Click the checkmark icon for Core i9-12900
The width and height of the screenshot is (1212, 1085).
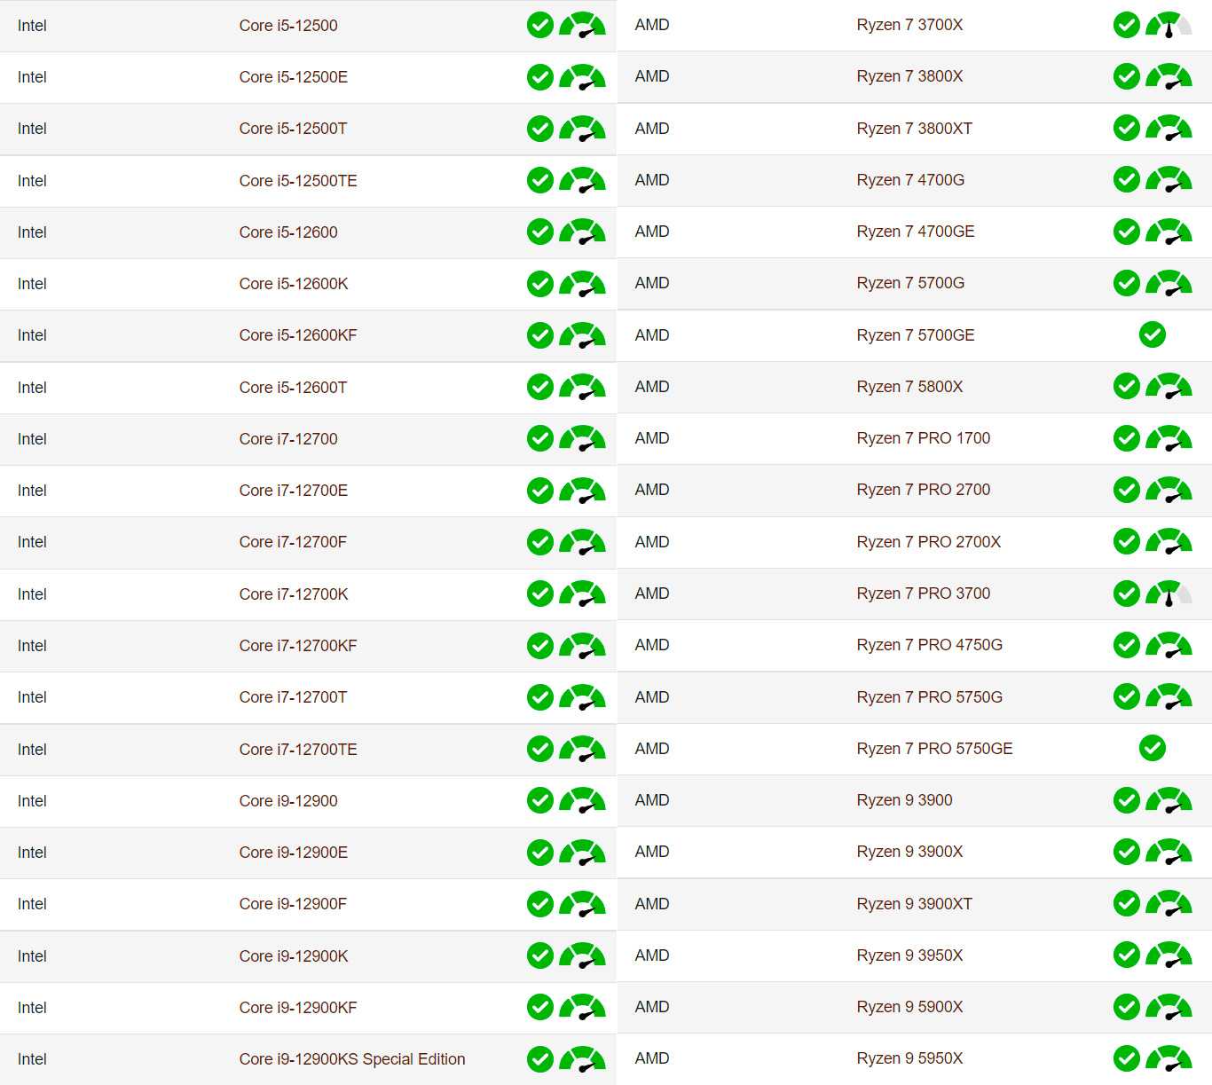[x=539, y=801]
